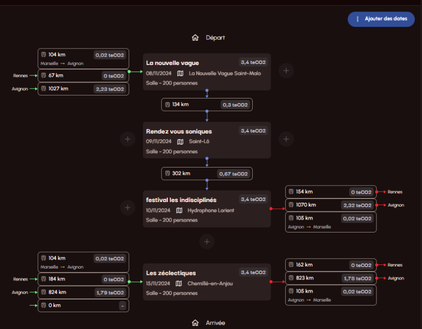
Task: Click the 0 km empty travel leg
Action: pos(83,305)
